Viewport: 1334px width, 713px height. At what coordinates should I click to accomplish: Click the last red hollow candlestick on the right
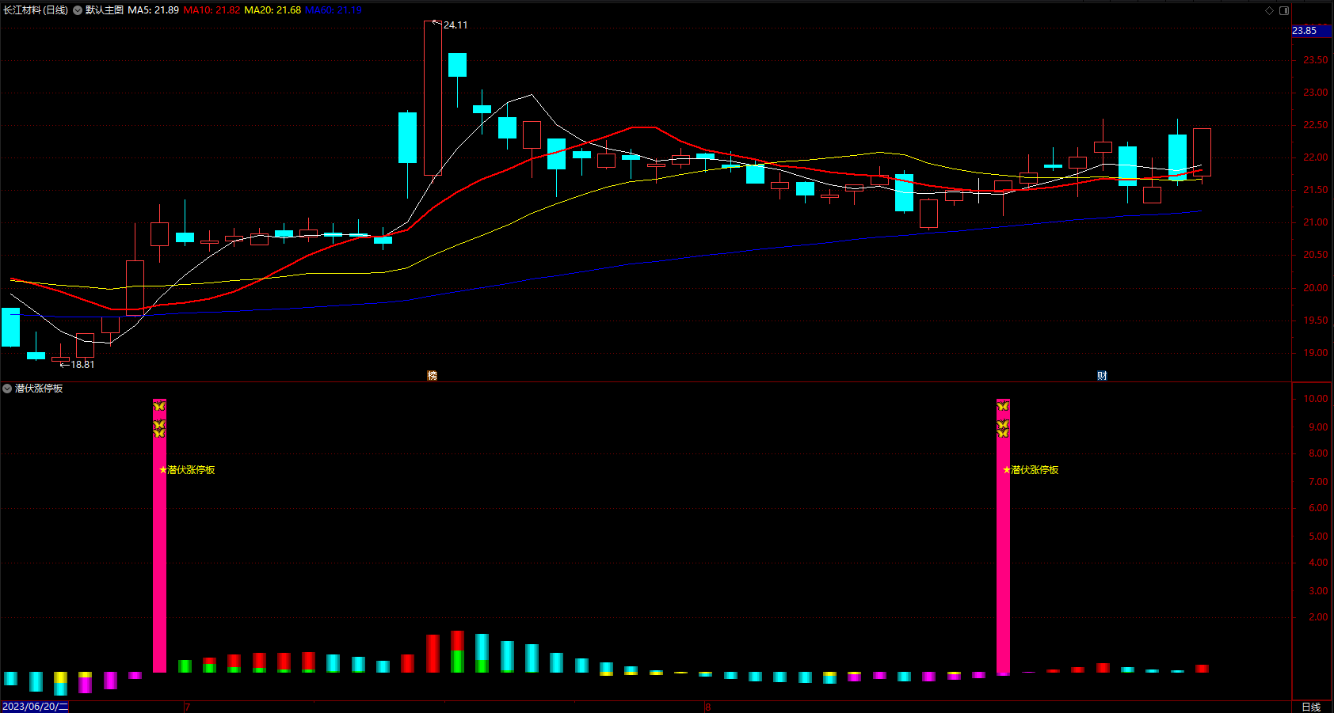[x=1202, y=152]
